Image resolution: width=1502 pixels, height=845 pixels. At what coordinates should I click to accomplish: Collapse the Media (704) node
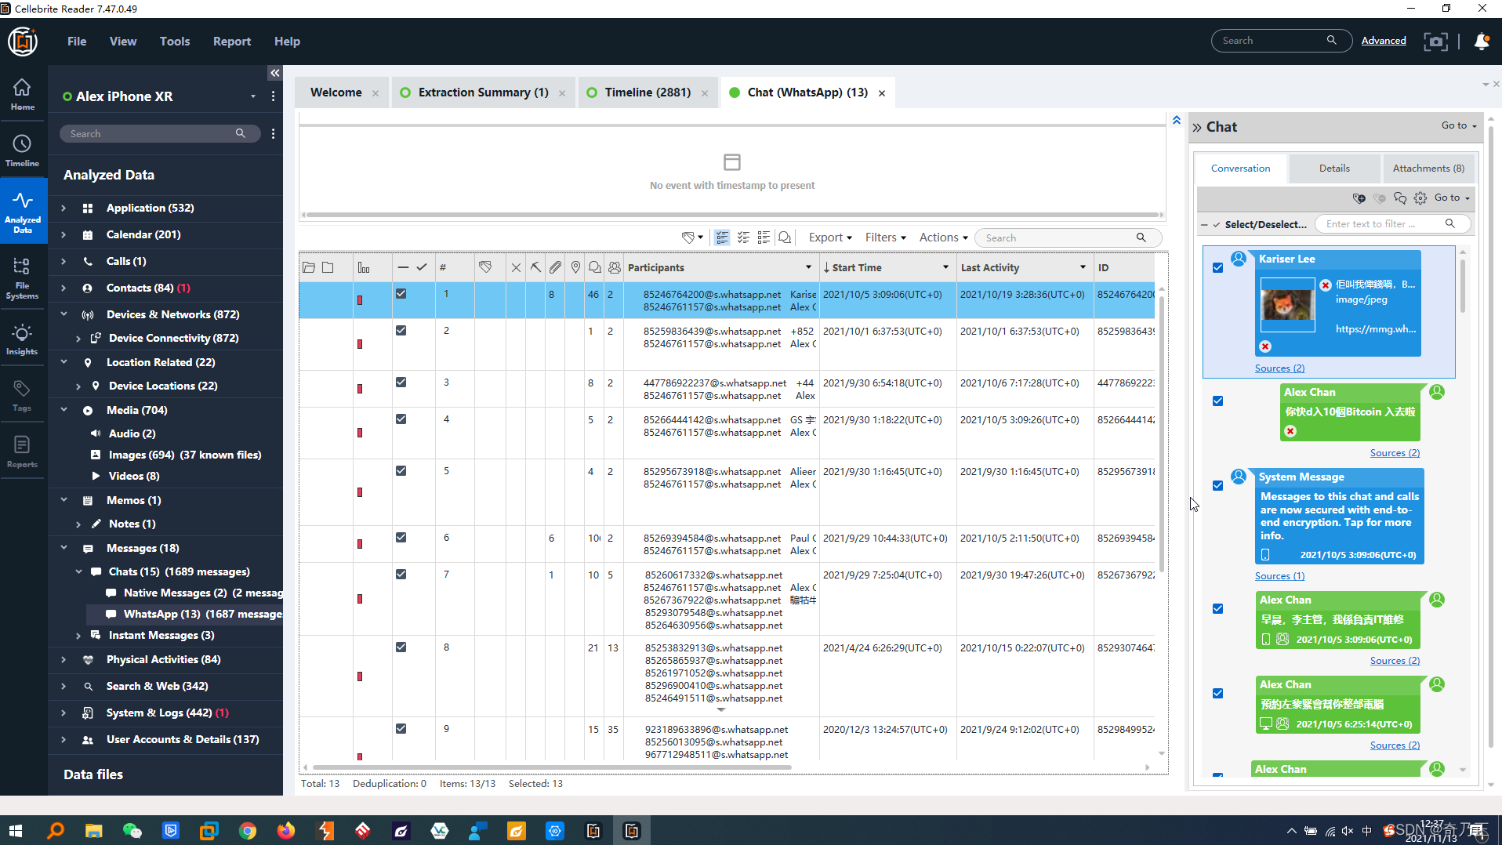(63, 410)
